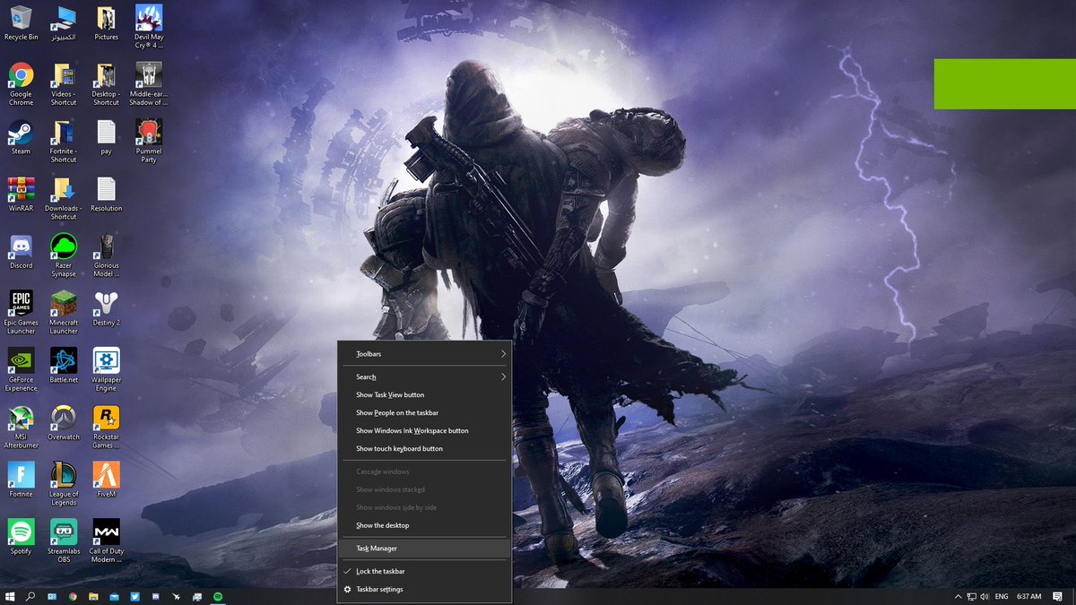Click the network tray icon
Screen dimensions: 1076x605
click(x=971, y=596)
